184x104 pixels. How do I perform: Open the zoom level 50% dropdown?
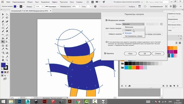[18, 98]
